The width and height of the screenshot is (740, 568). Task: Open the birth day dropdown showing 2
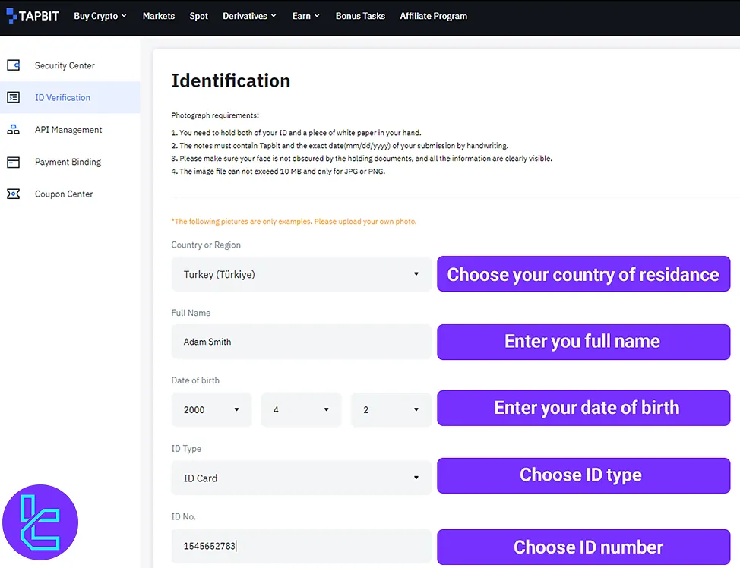point(391,409)
